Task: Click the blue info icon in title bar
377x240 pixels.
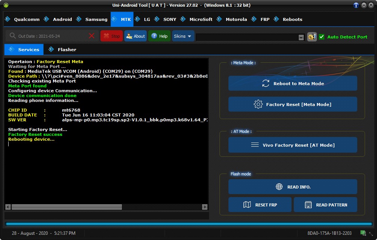Action: [356, 5]
